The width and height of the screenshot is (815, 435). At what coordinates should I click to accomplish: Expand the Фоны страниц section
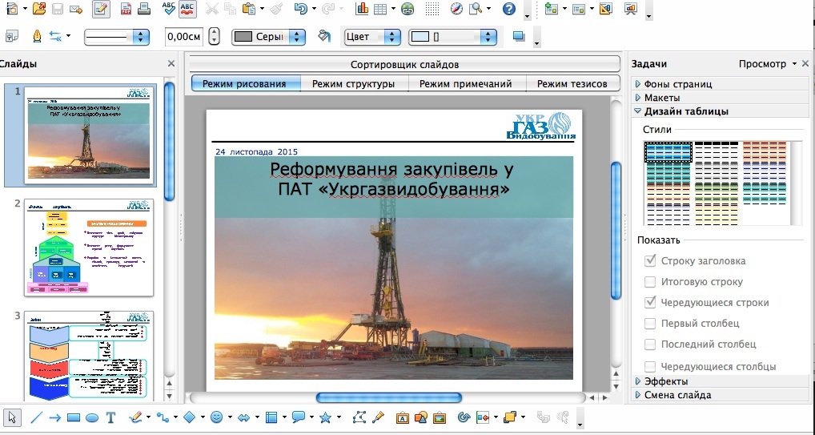[x=677, y=84]
